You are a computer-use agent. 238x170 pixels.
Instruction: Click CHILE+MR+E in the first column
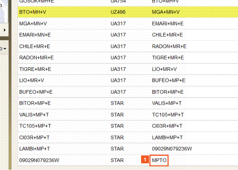point(35,46)
